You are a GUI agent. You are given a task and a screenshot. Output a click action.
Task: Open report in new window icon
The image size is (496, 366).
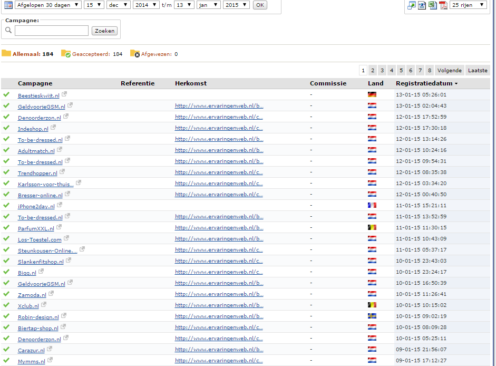coord(412,5)
